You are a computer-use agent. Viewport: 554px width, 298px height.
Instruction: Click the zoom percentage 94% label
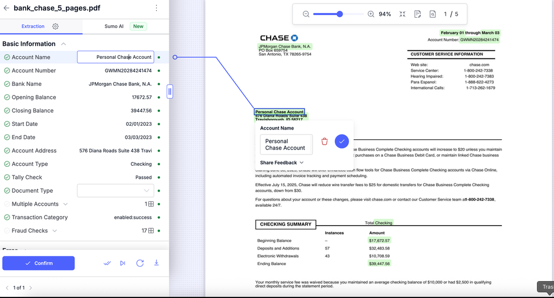point(385,14)
